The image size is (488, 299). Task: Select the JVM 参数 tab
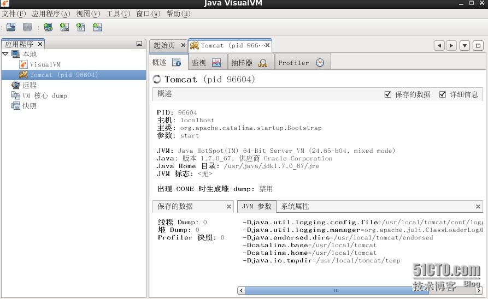pyautogui.click(x=257, y=206)
